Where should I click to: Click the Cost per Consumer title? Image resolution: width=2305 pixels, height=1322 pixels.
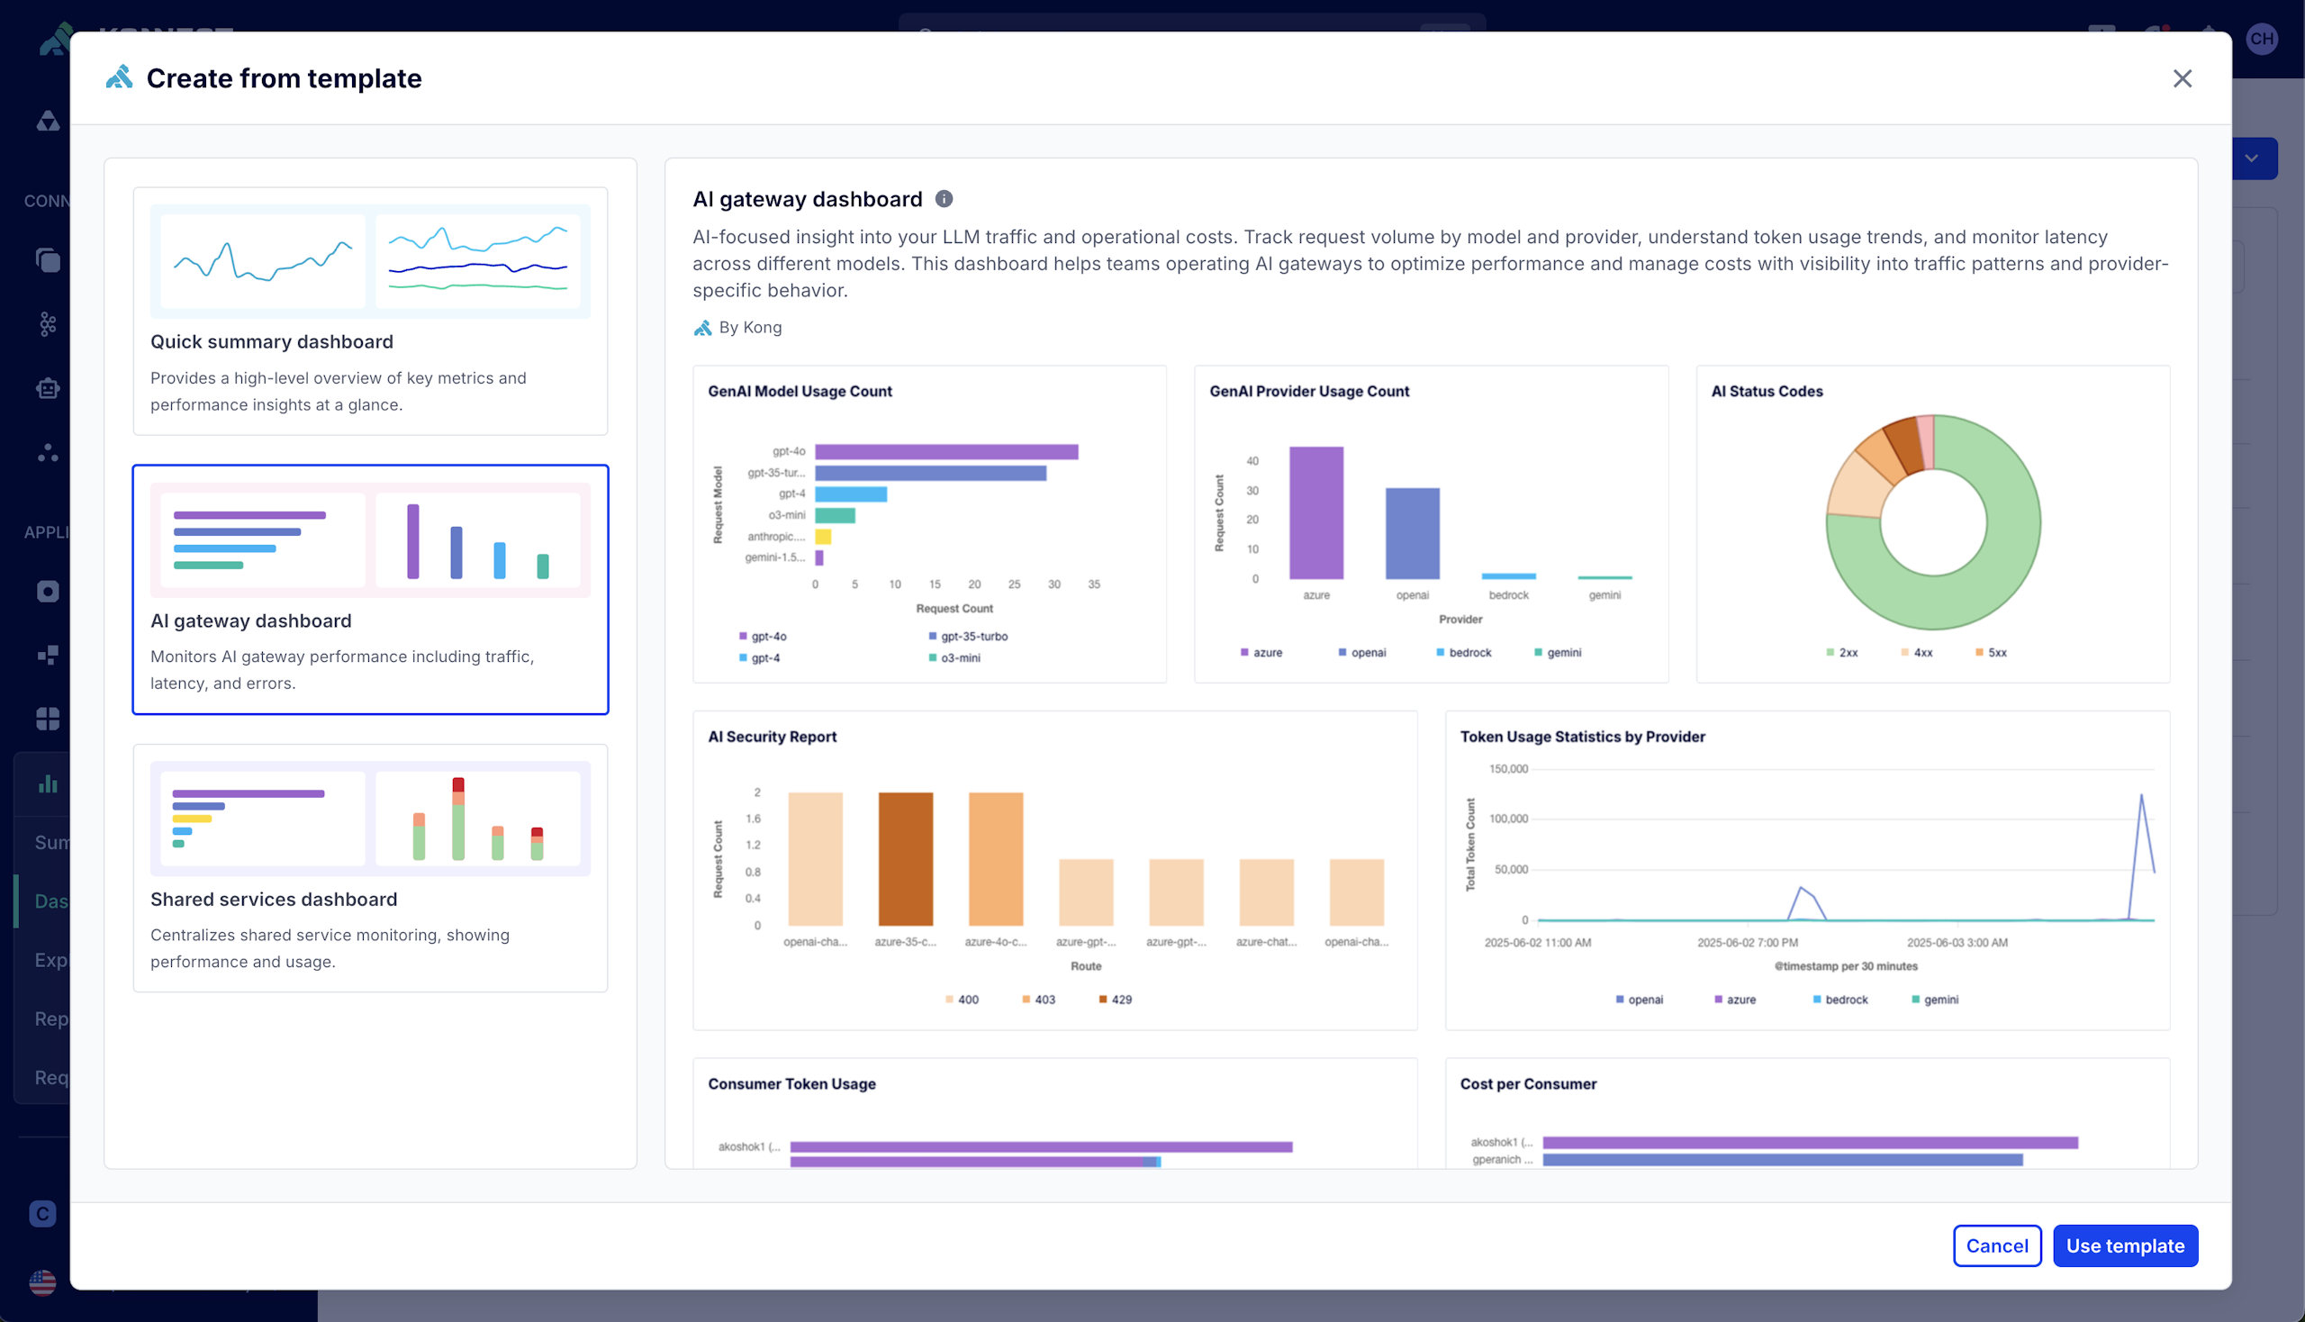[x=1528, y=1084]
